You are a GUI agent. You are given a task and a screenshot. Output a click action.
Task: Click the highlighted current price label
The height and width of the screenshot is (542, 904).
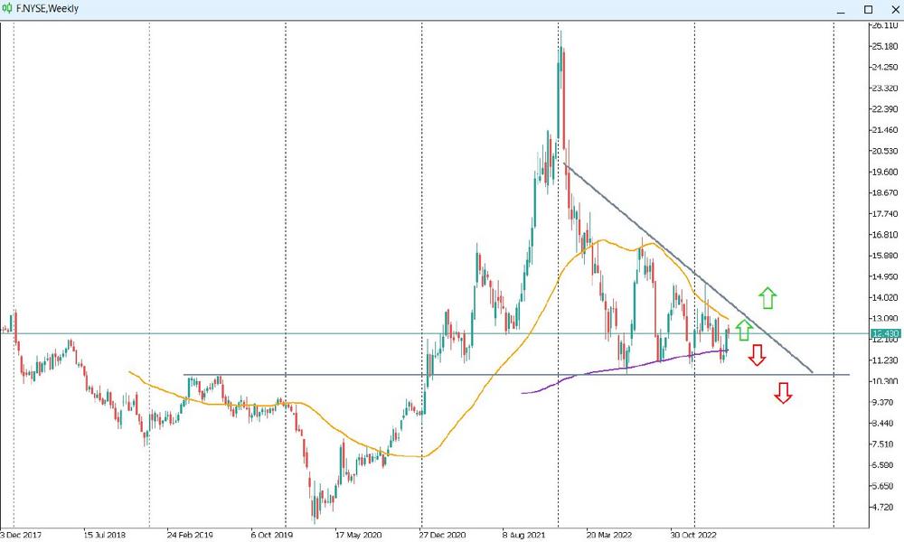pyautogui.click(x=883, y=334)
